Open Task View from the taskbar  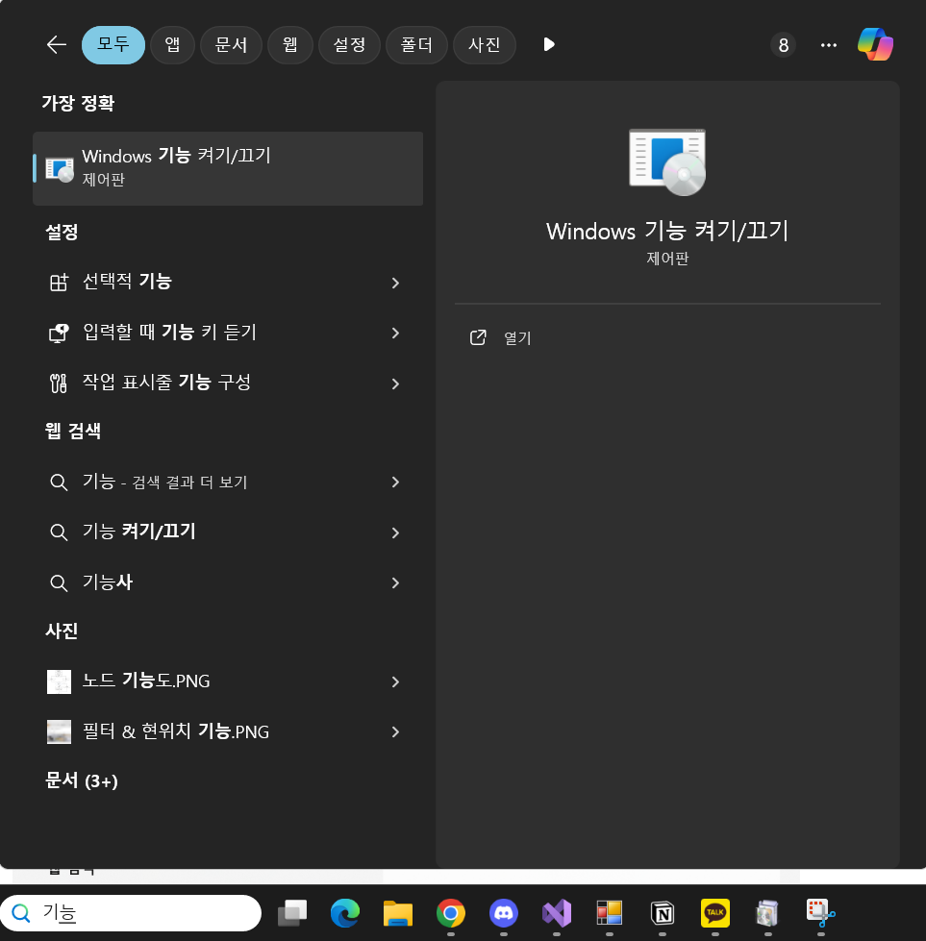(292, 913)
